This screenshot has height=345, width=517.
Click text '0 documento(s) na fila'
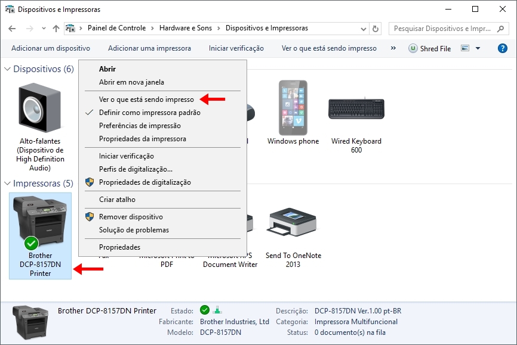tap(350, 332)
